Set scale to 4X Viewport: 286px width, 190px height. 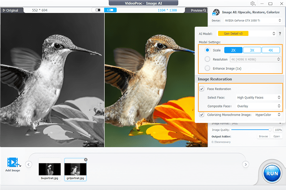point(271,50)
